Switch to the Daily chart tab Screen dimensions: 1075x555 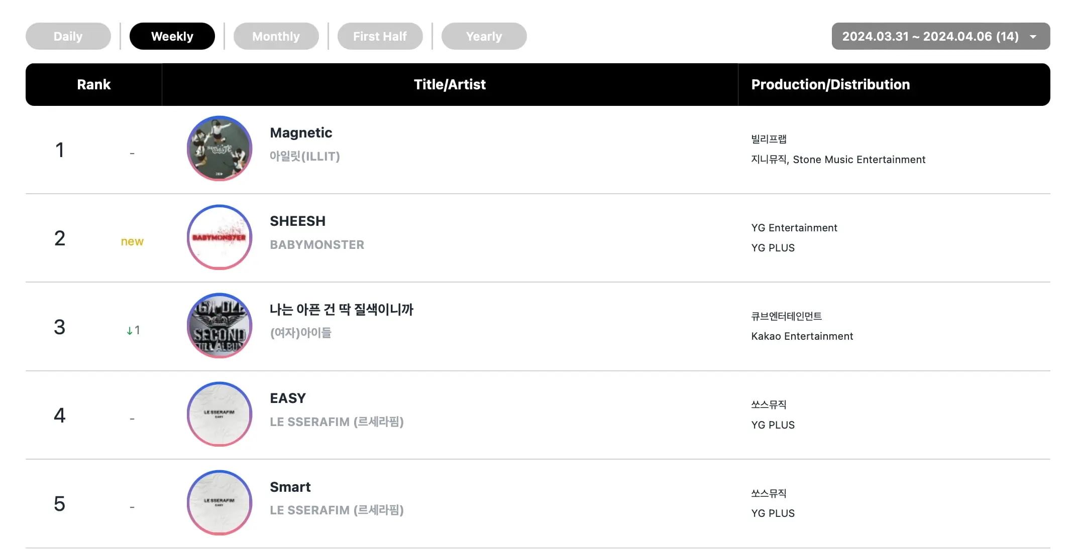[68, 36]
